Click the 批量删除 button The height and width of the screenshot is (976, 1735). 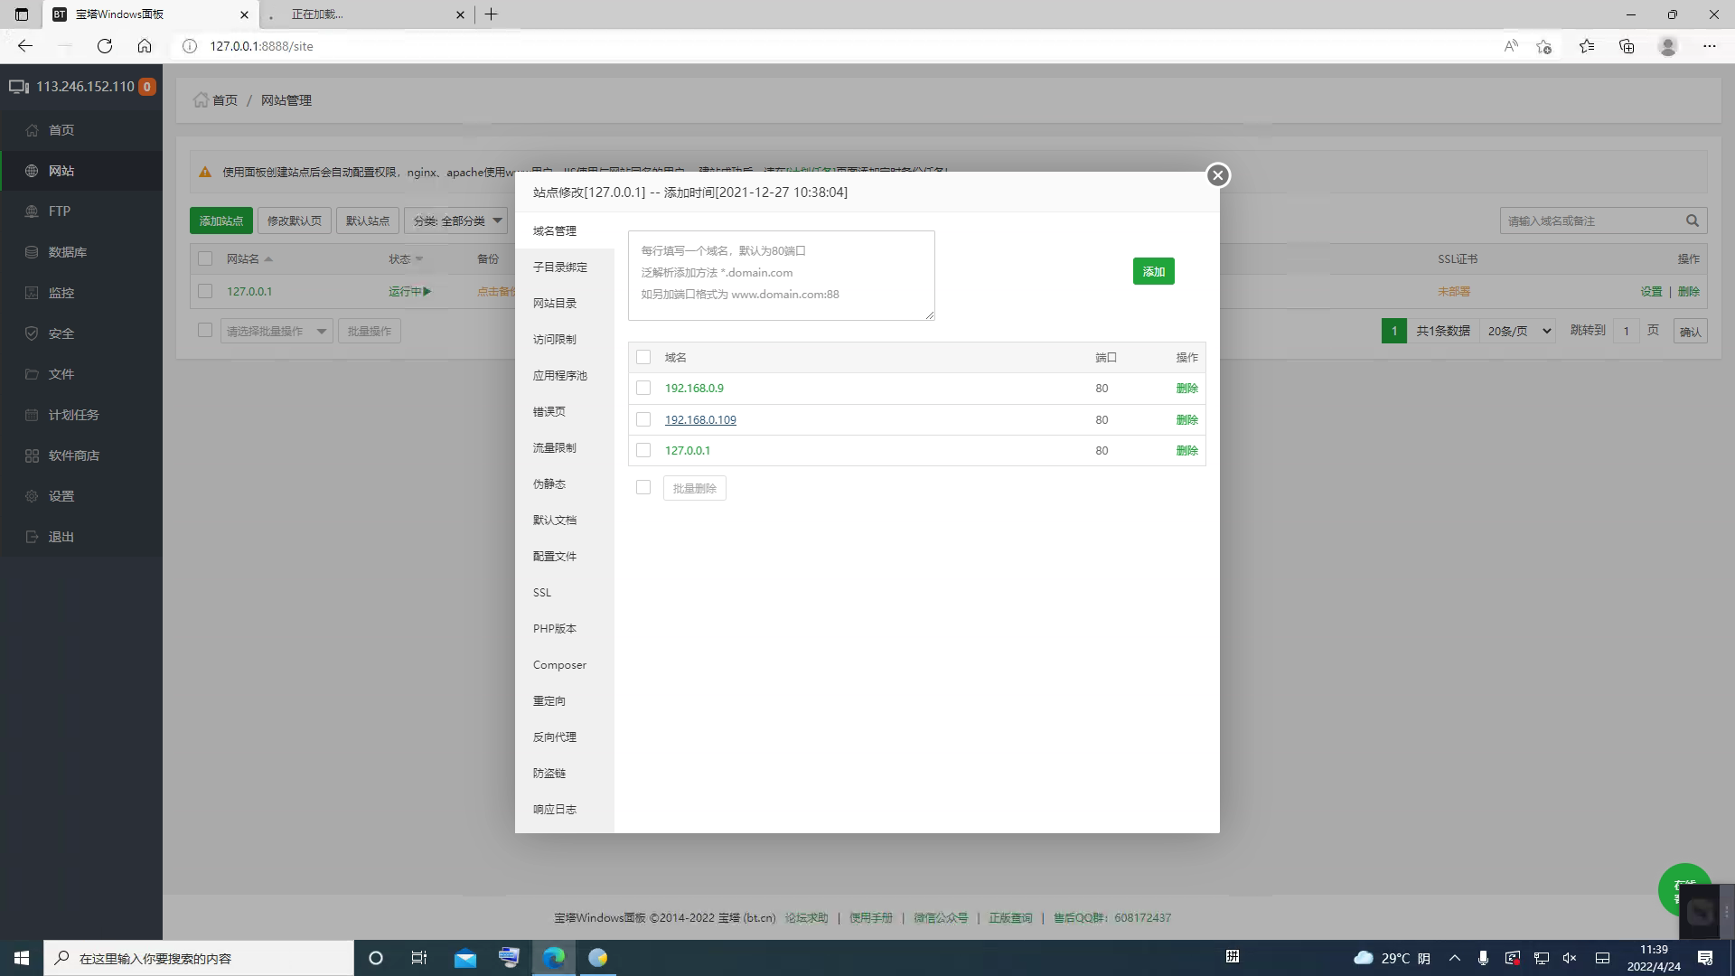tap(695, 488)
